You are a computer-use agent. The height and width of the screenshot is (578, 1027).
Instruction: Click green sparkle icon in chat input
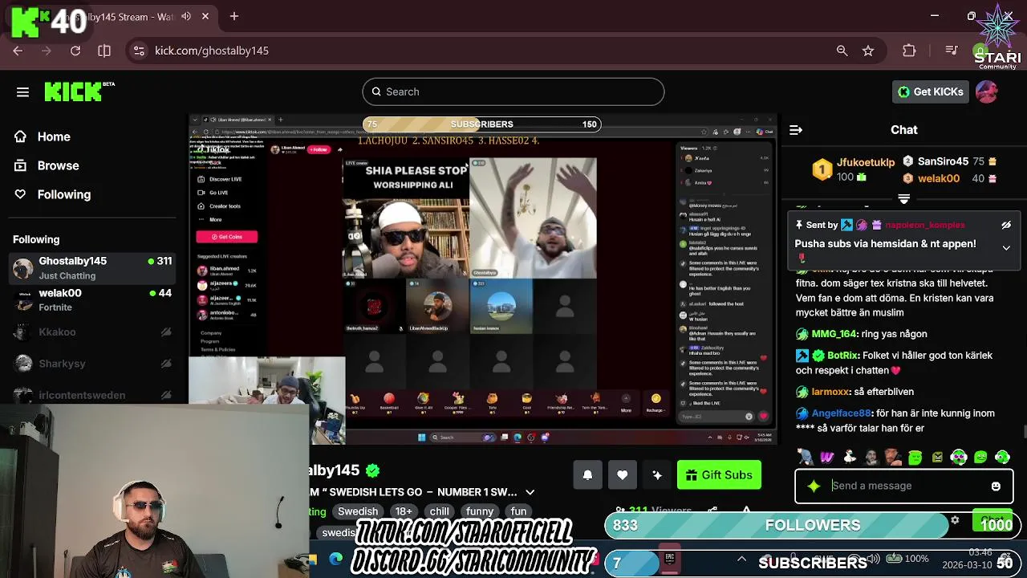click(x=814, y=486)
